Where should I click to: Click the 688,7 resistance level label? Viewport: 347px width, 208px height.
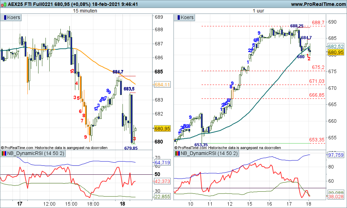[318, 23]
